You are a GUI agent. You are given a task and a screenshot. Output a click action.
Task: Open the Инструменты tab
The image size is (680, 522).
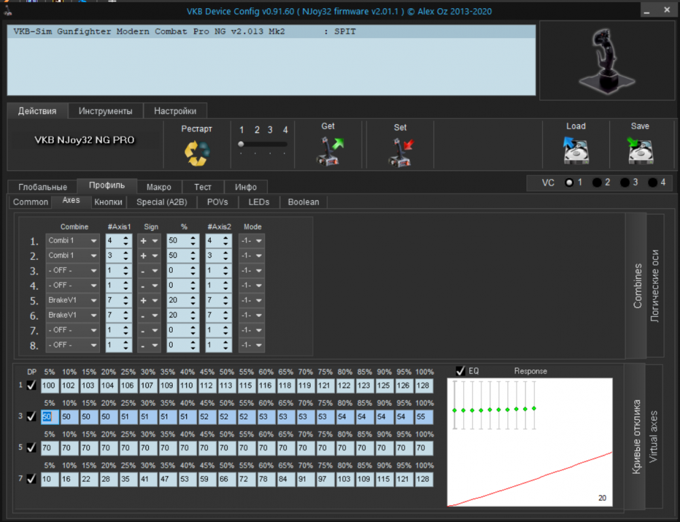(x=105, y=111)
